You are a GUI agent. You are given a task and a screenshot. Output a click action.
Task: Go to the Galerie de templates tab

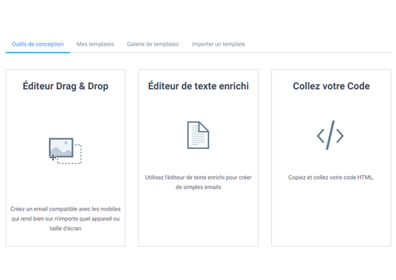[153, 45]
